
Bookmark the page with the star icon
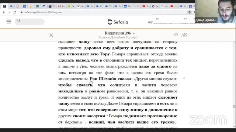[x=176, y=35]
